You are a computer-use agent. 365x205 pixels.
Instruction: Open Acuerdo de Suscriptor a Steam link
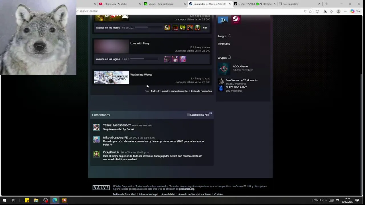coord(194,194)
